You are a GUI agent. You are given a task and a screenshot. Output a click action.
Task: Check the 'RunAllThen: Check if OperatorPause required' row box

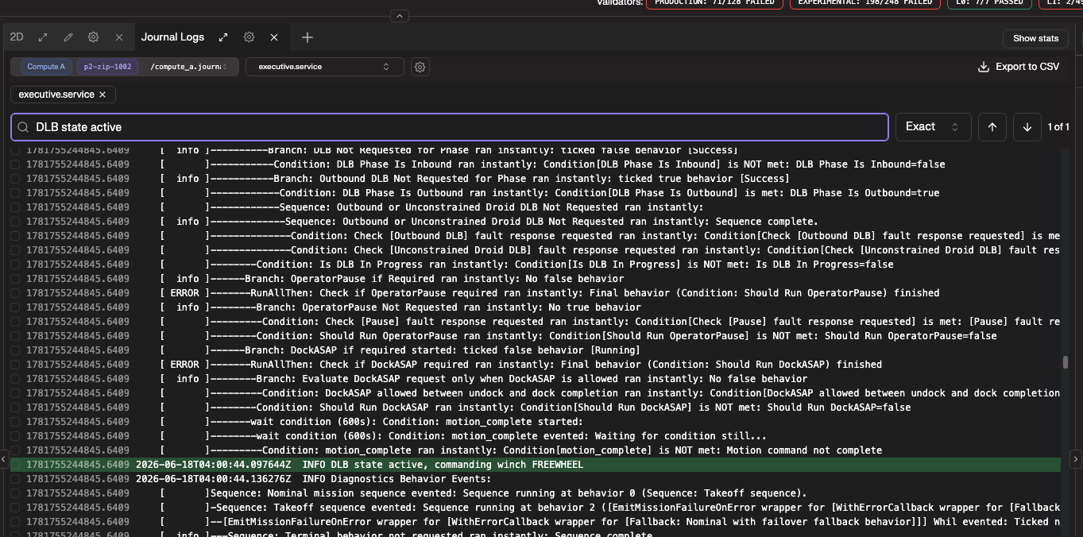(15, 293)
